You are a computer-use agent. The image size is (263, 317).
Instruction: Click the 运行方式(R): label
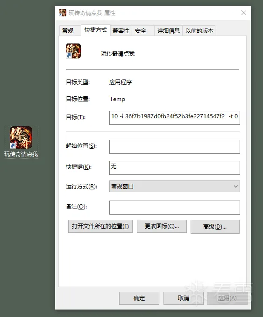click(81, 187)
